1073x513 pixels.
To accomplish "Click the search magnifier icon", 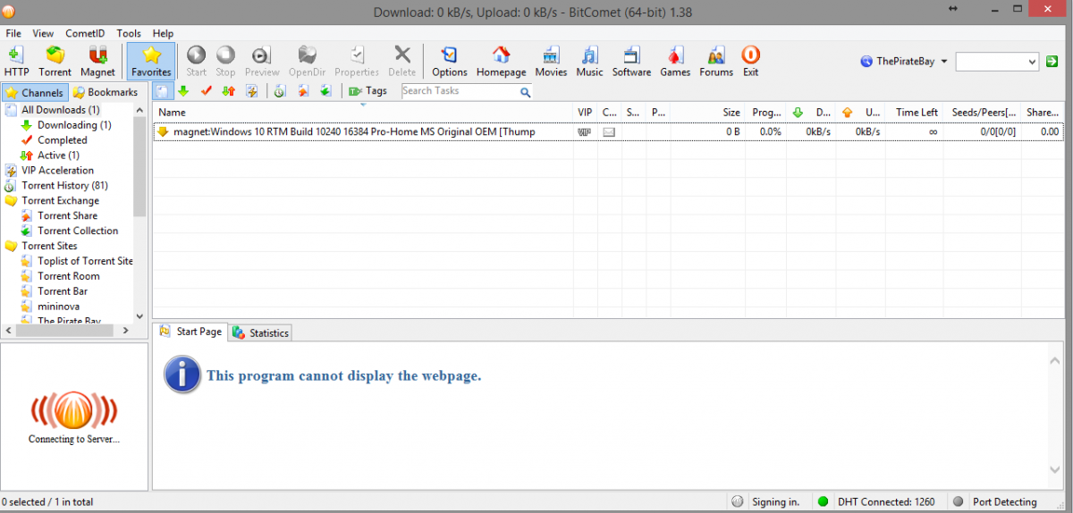I will click(x=526, y=92).
